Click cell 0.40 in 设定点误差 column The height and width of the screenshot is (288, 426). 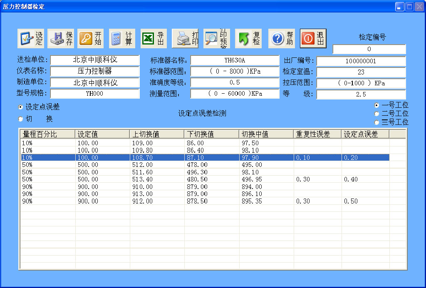tap(351, 179)
